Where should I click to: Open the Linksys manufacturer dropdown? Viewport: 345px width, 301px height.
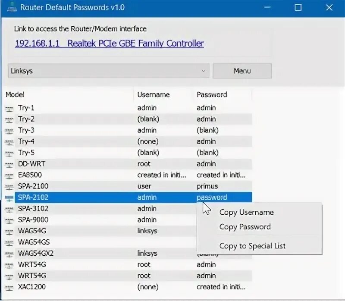109,71
